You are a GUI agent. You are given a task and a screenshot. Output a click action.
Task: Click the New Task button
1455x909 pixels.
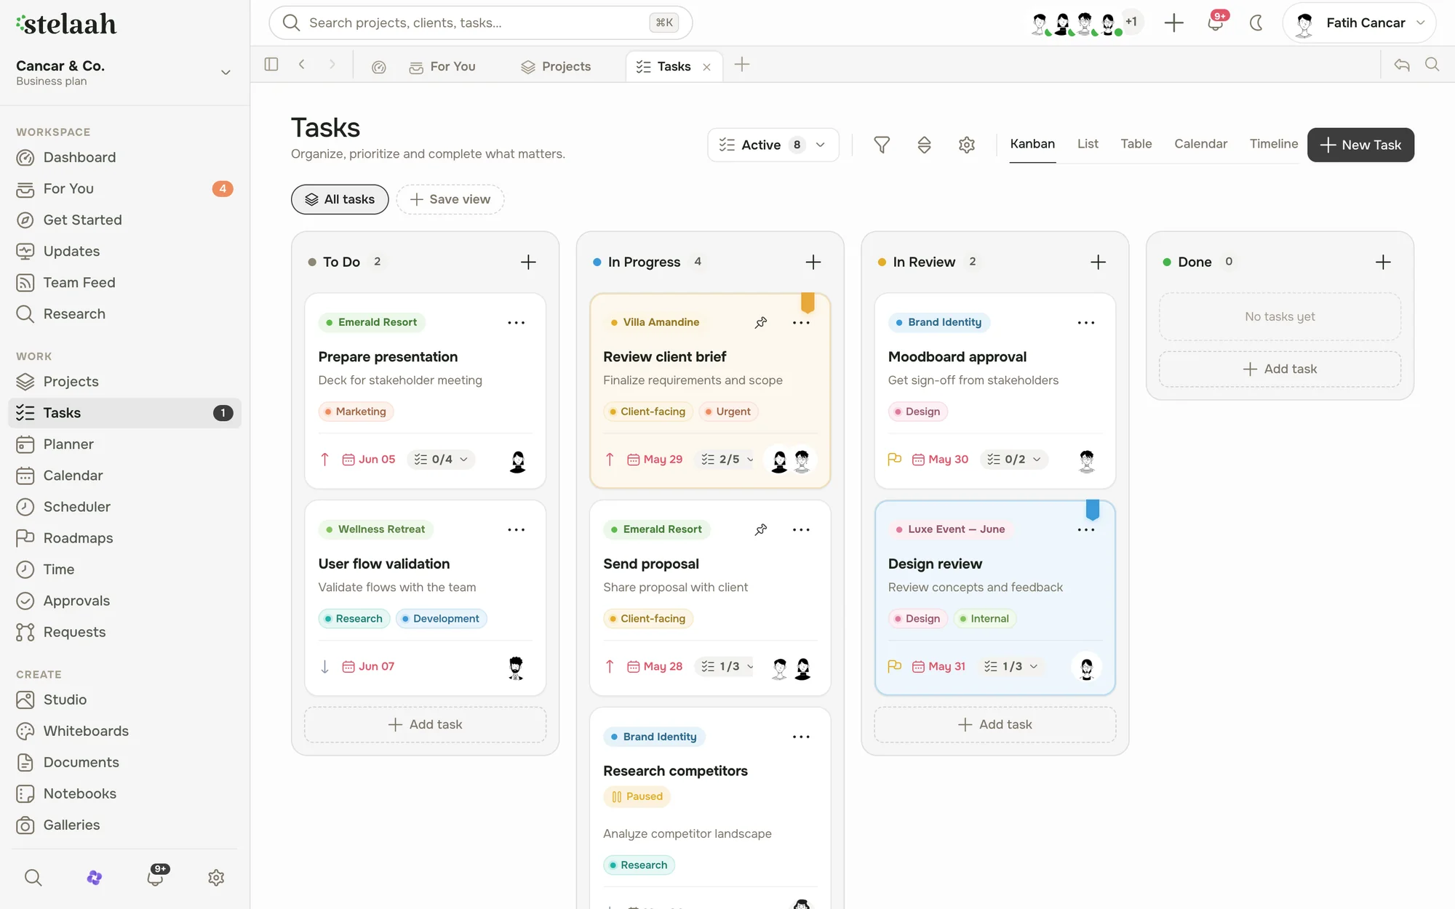click(1360, 145)
